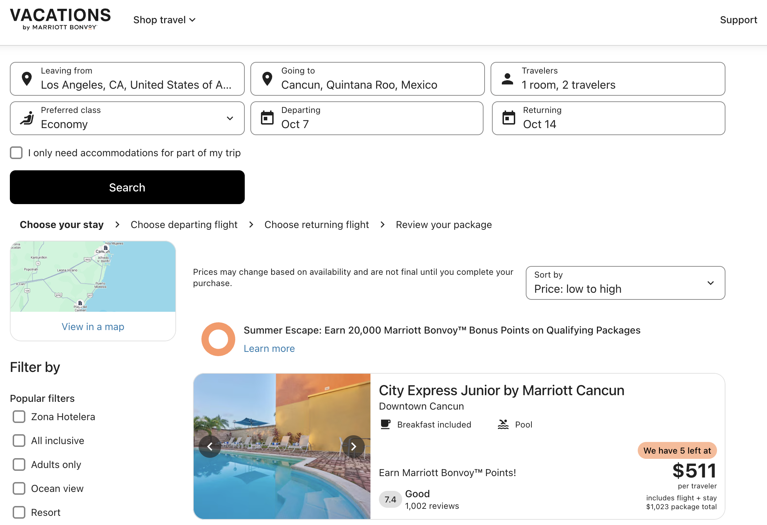Click the Returning calendar icon

tap(509, 118)
